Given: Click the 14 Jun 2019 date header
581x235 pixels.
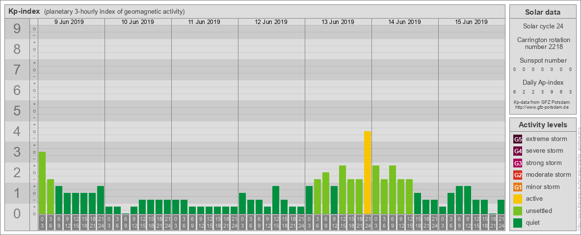Looking at the screenshot, I should 405,22.
